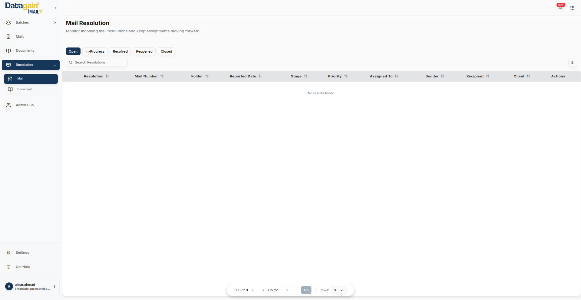Image resolution: width=581 pixels, height=300 pixels.
Task: Sort by Priority column arrows
Action: [346, 76]
